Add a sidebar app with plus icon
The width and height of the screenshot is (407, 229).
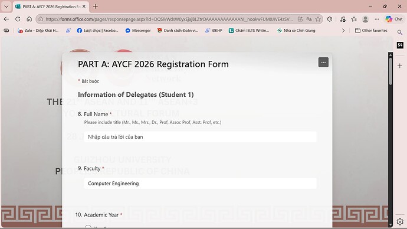pos(400,66)
